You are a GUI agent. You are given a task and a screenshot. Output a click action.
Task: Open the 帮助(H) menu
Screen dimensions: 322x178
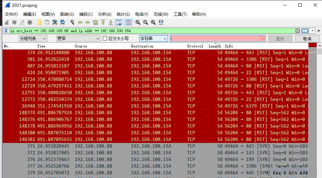(199, 14)
